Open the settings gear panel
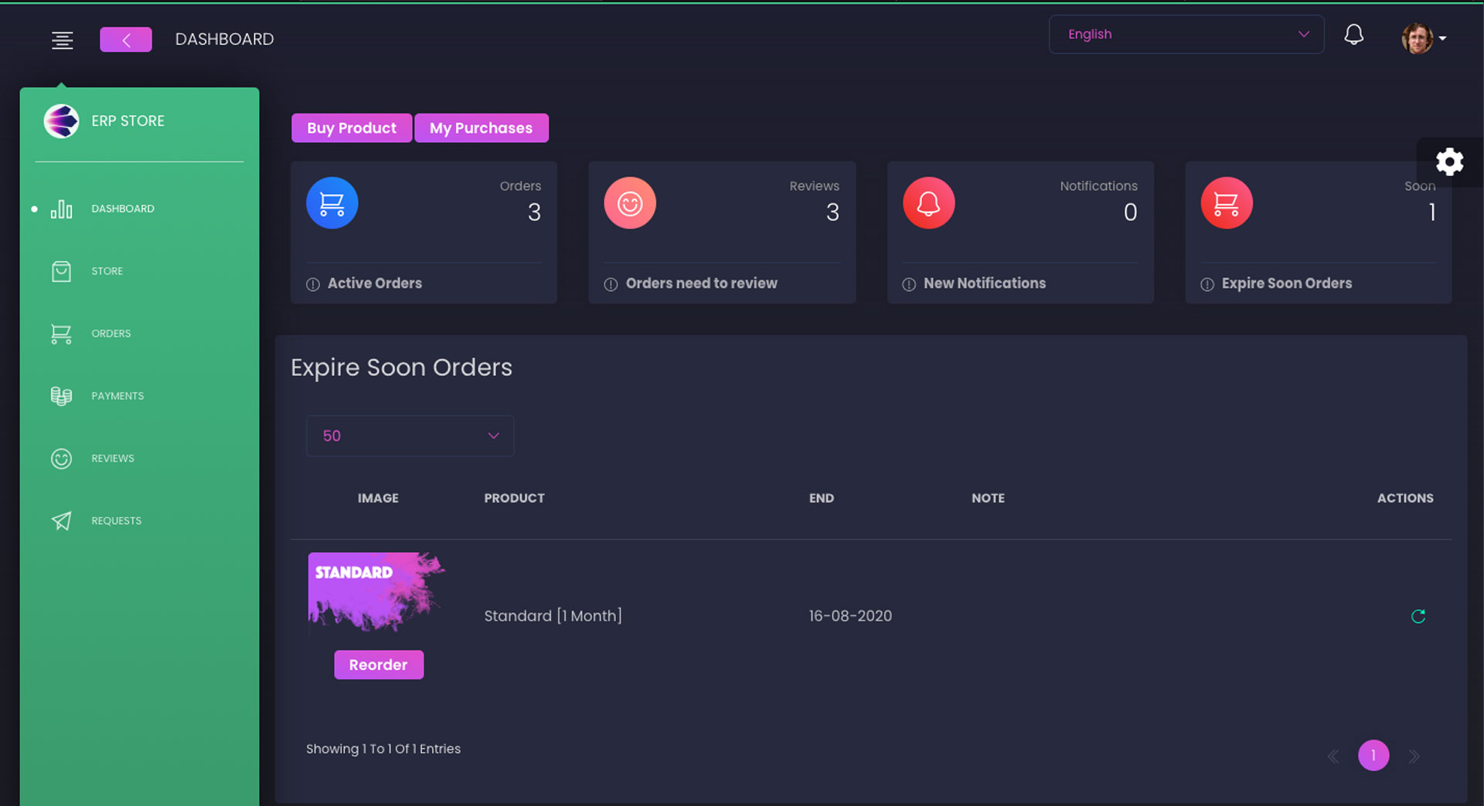 tap(1449, 162)
